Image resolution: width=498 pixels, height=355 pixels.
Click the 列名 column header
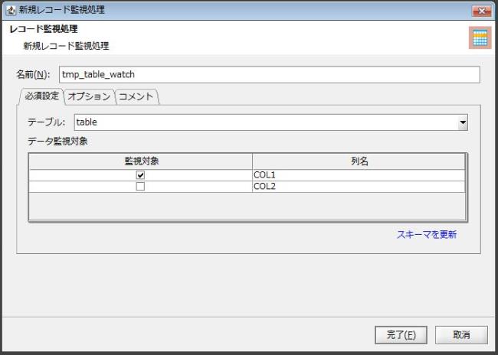359,161
